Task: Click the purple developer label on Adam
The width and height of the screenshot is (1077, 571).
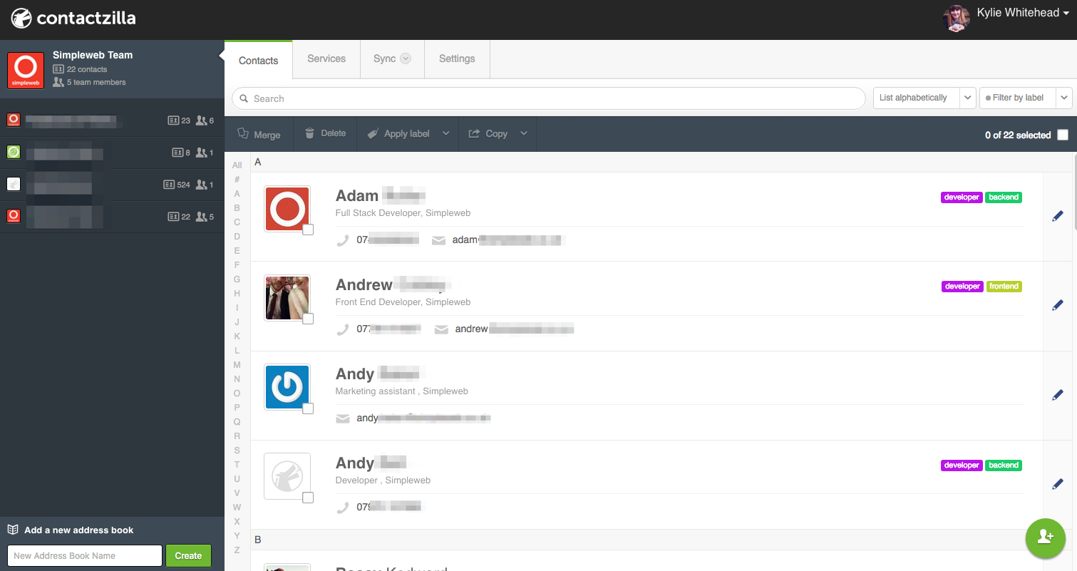Action: pyautogui.click(x=962, y=197)
